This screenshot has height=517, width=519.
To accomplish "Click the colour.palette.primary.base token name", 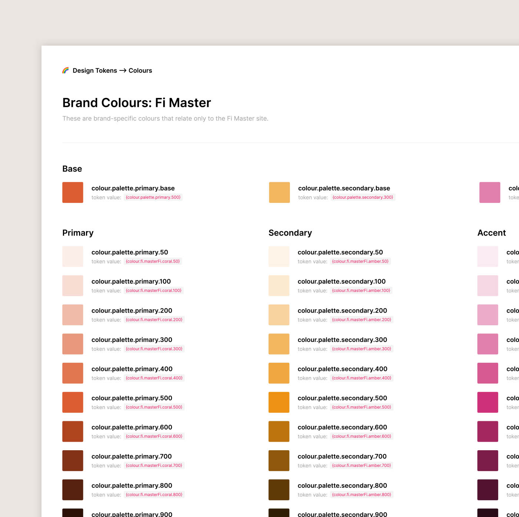I will 133,188.
